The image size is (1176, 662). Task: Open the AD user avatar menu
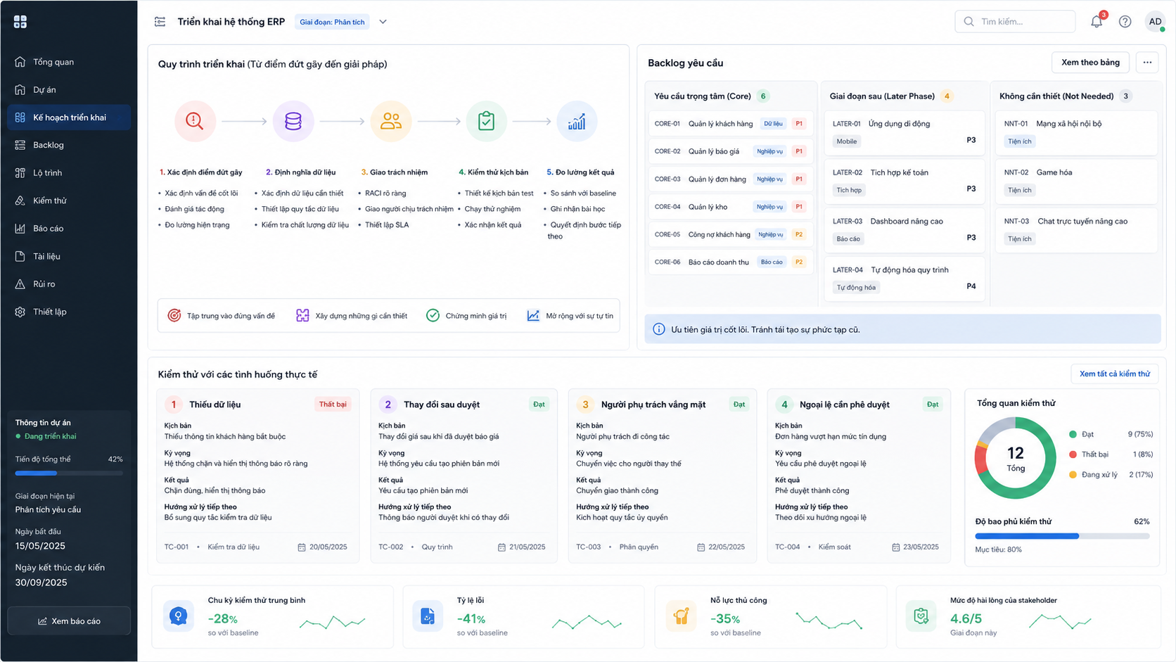pos(1155,22)
